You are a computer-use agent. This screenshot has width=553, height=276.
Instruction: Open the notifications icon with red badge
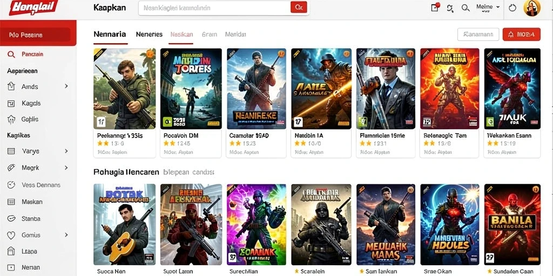point(435,8)
